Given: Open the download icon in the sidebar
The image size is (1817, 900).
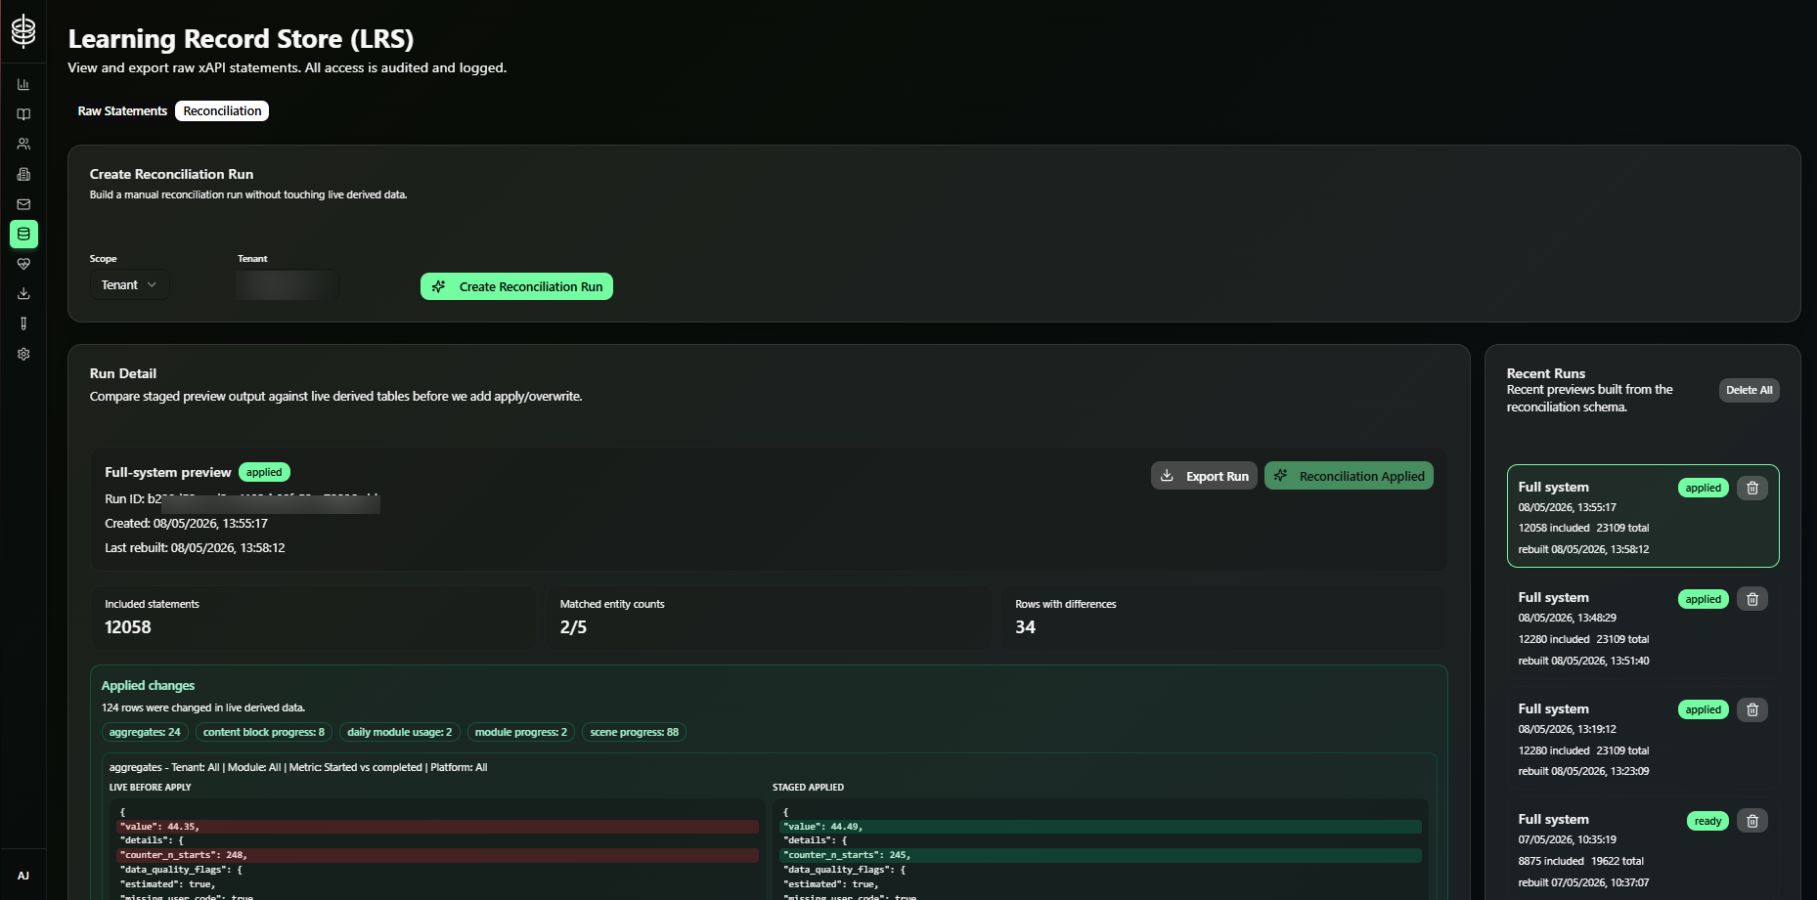Looking at the screenshot, I should tap(23, 293).
